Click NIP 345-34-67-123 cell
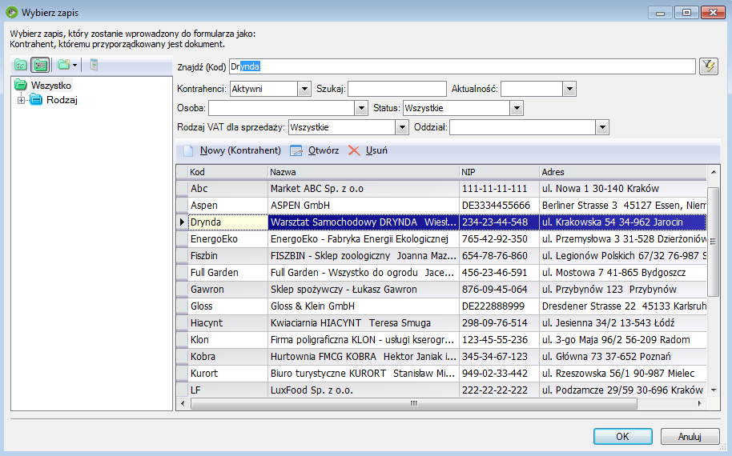Screen dimensions: 732x456 click(x=499, y=356)
